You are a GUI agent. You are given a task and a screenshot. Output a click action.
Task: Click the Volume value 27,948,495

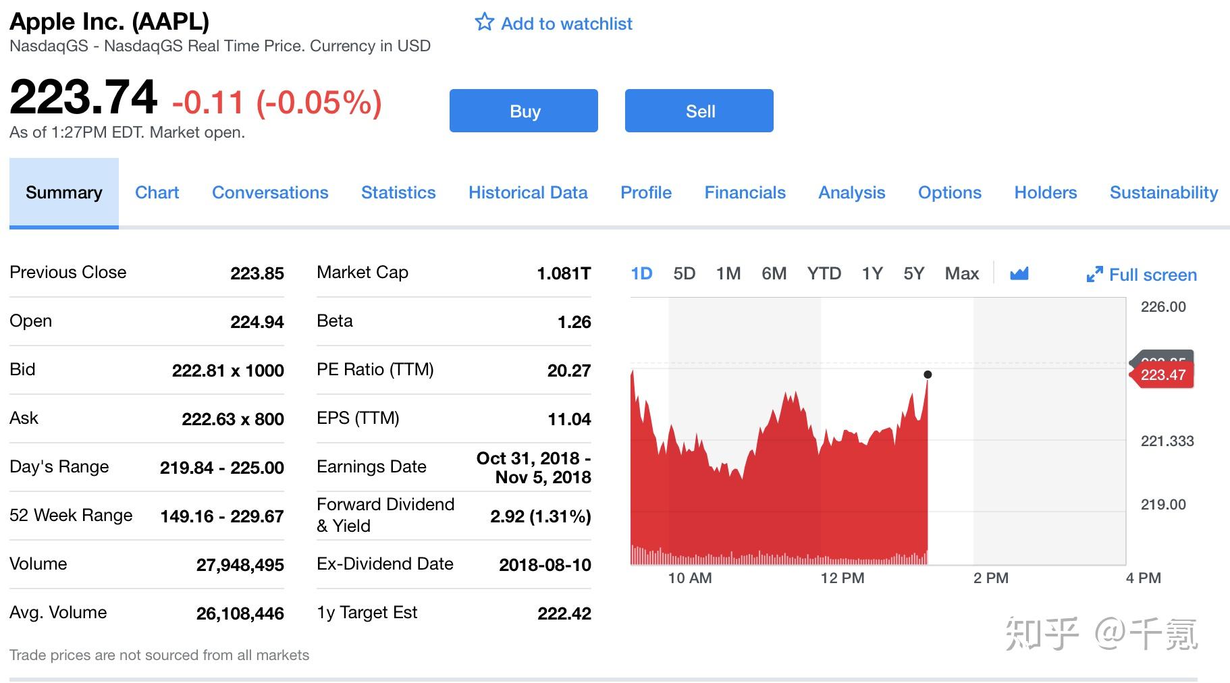tap(240, 565)
